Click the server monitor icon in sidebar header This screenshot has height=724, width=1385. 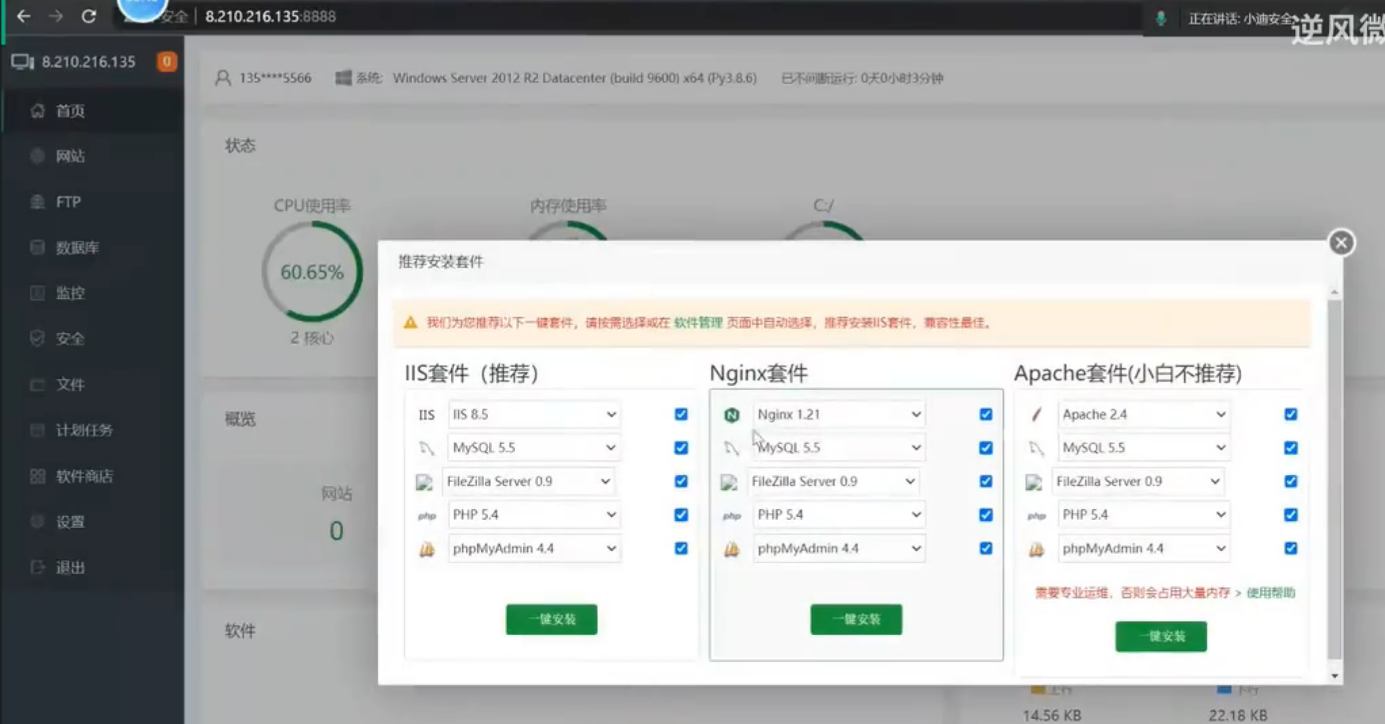22,62
